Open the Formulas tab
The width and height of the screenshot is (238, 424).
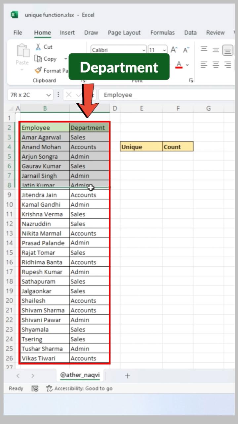pyautogui.click(x=162, y=32)
